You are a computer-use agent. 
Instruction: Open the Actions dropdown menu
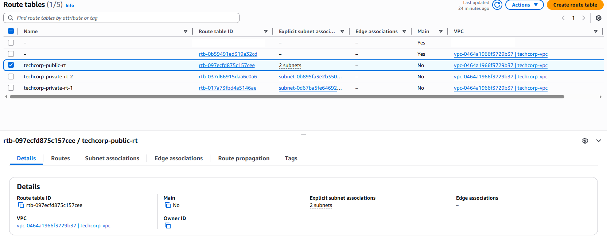(524, 5)
